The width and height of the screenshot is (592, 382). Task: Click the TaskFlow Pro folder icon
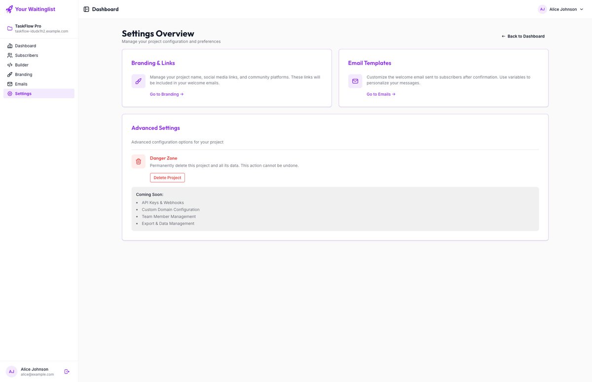(x=10, y=28)
